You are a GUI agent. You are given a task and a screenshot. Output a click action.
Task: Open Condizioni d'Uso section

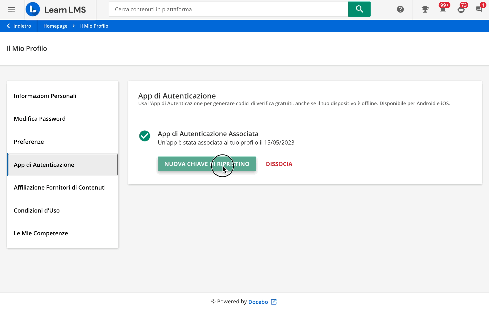coord(37,211)
